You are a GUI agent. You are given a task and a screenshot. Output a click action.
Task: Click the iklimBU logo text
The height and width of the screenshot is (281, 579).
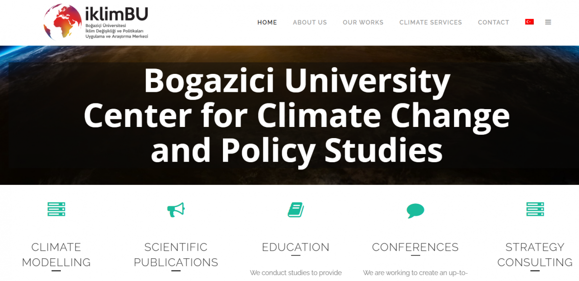[116, 14]
